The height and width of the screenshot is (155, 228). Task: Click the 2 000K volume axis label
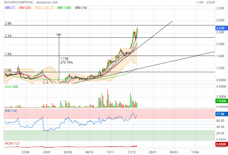[x=221, y=96]
